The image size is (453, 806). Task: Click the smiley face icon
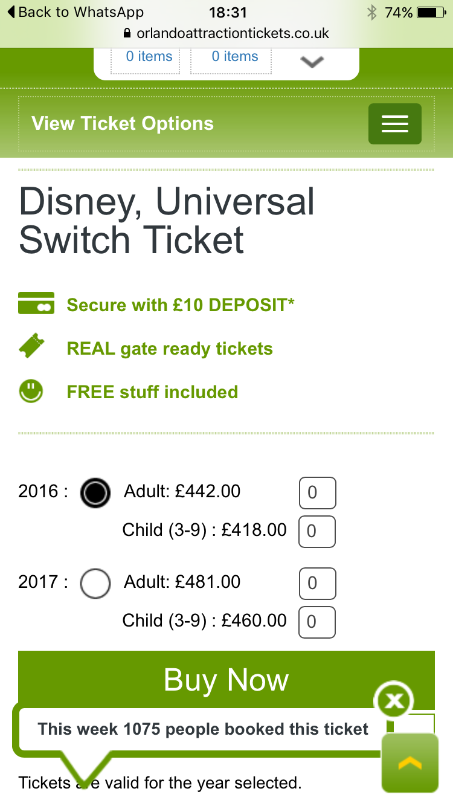[31, 390]
